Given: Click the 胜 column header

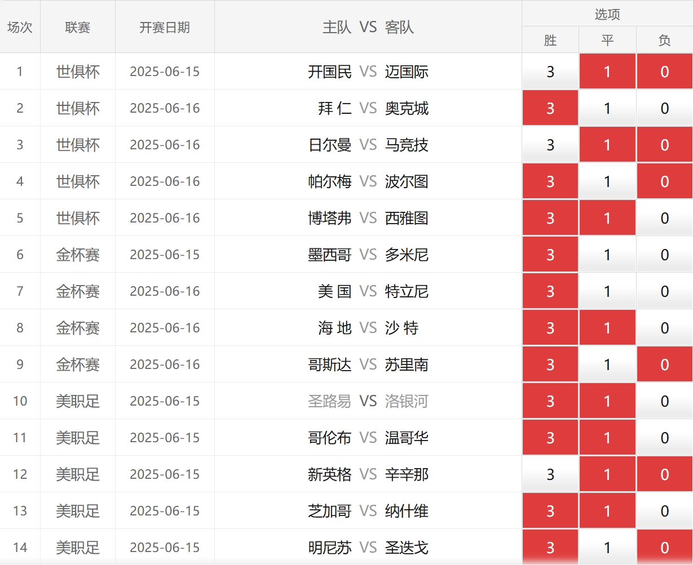Looking at the screenshot, I should 550,40.
